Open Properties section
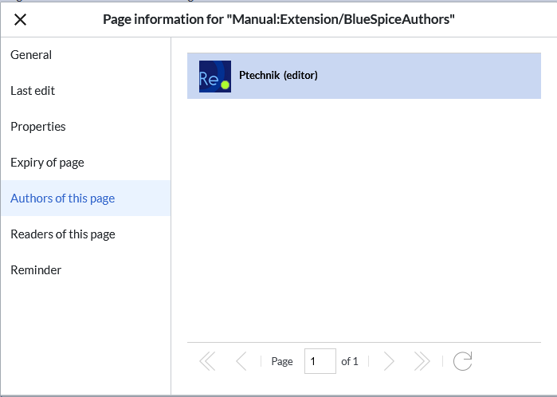557x397 pixels. [x=38, y=127]
